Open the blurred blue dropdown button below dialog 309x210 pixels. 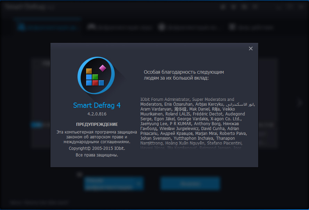(109, 183)
